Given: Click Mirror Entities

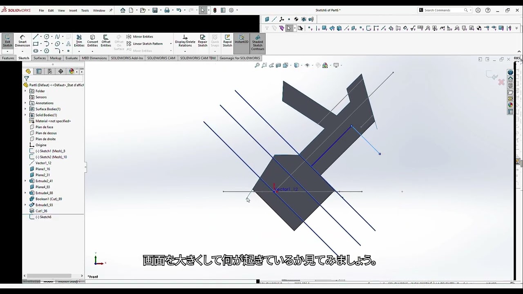Looking at the screenshot, I should [139, 37].
